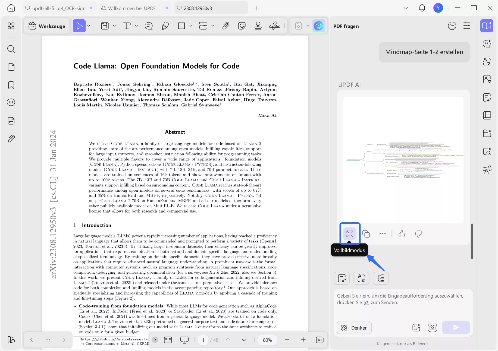Toggle the Denken thinking mode
498x351 pixels.
pyautogui.click(x=354, y=328)
